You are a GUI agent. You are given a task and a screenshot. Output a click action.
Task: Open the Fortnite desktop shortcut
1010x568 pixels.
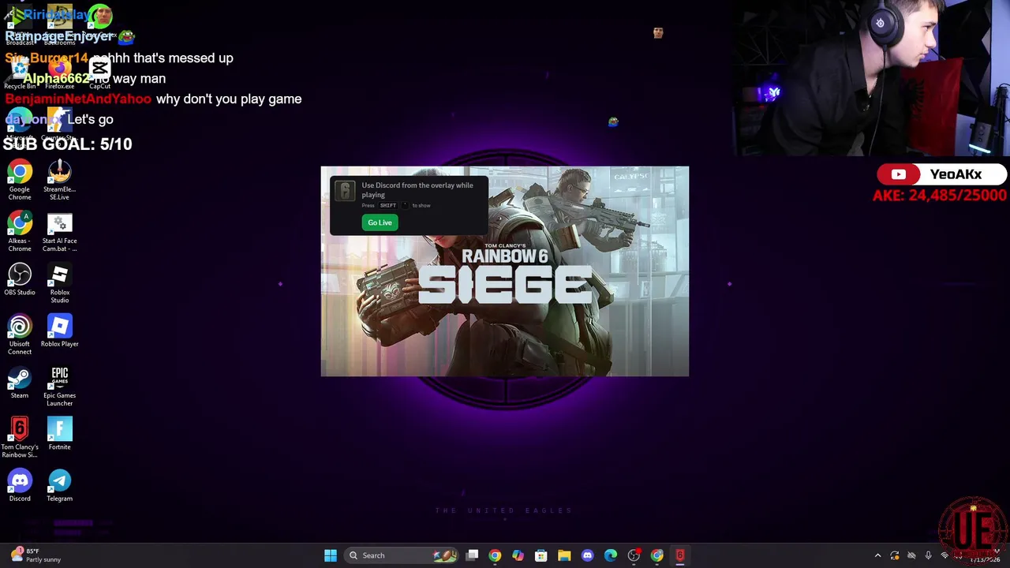(x=59, y=434)
